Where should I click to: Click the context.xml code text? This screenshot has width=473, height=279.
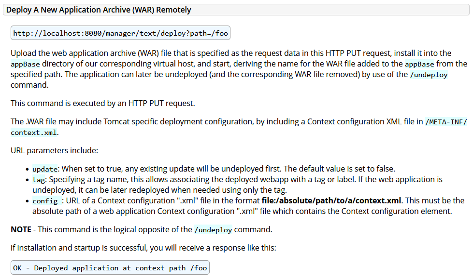[x=34, y=133]
